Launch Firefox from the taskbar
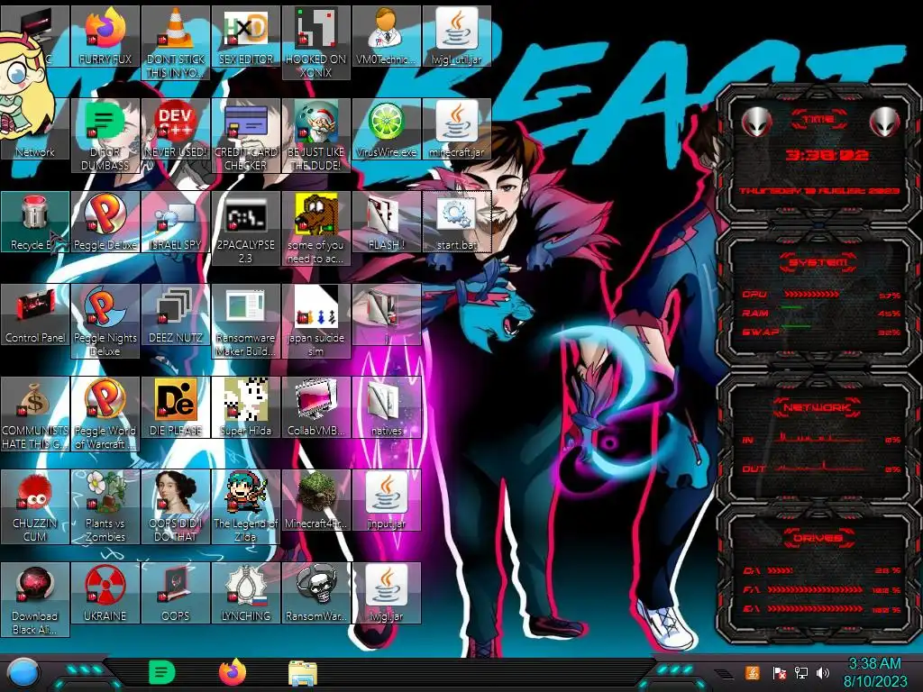Screen dimensions: 923x692 tap(233, 672)
